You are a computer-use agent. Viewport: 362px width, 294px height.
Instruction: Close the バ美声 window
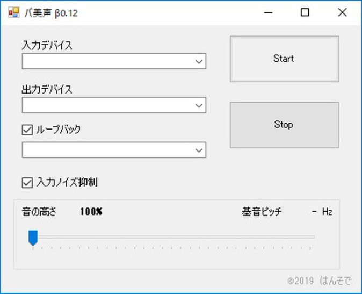[342, 12]
